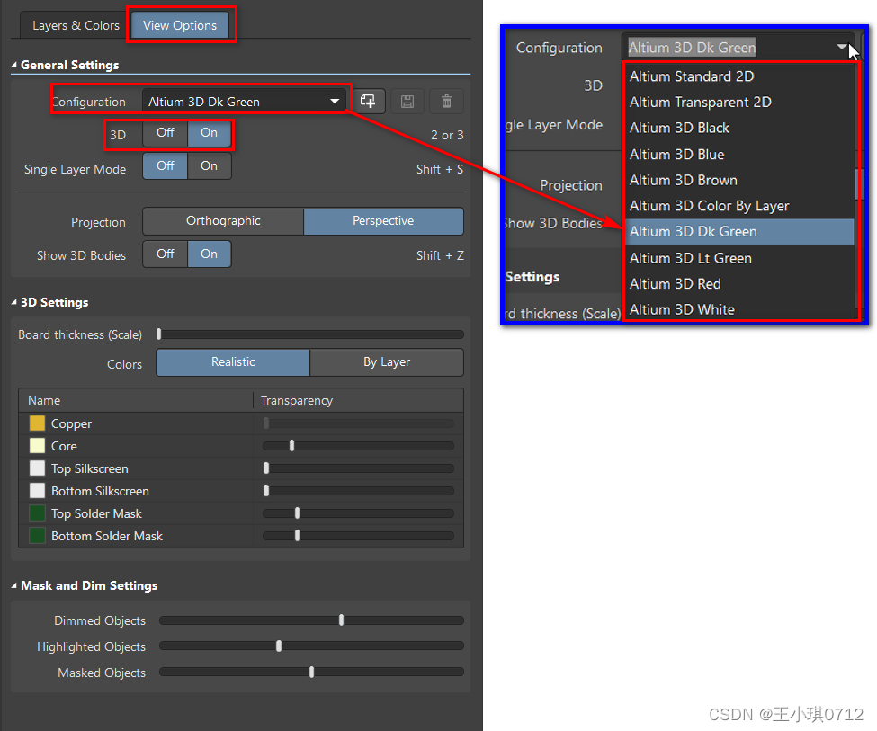Viewport: 877px width, 731px height.
Task: Open the Configuration dropdown arrow in the zoomed view
Action: coord(842,48)
